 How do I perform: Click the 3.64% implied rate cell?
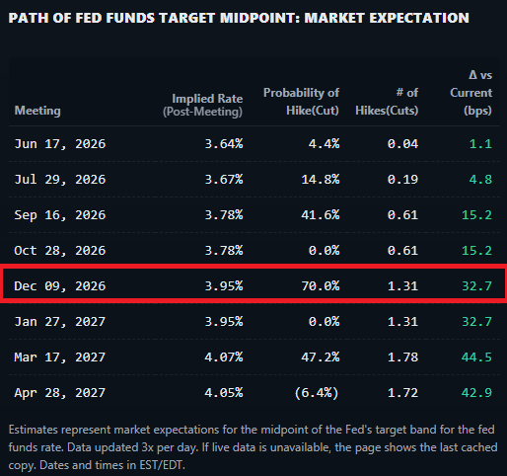(224, 144)
